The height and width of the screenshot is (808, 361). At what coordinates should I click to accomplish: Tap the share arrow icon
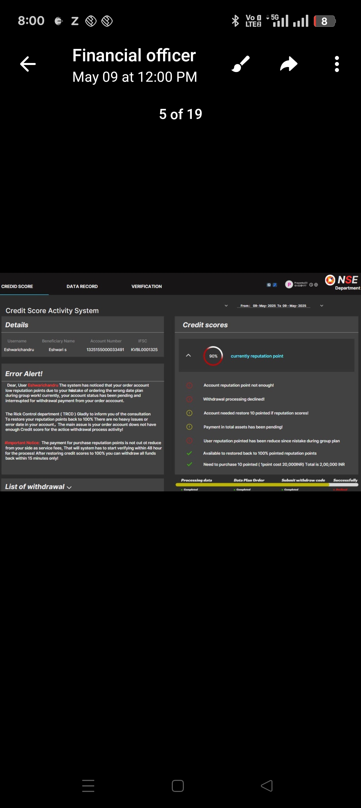[288, 64]
